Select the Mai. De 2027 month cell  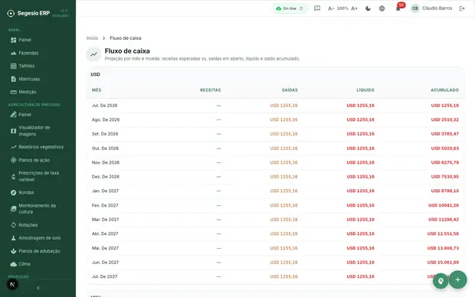click(105, 248)
